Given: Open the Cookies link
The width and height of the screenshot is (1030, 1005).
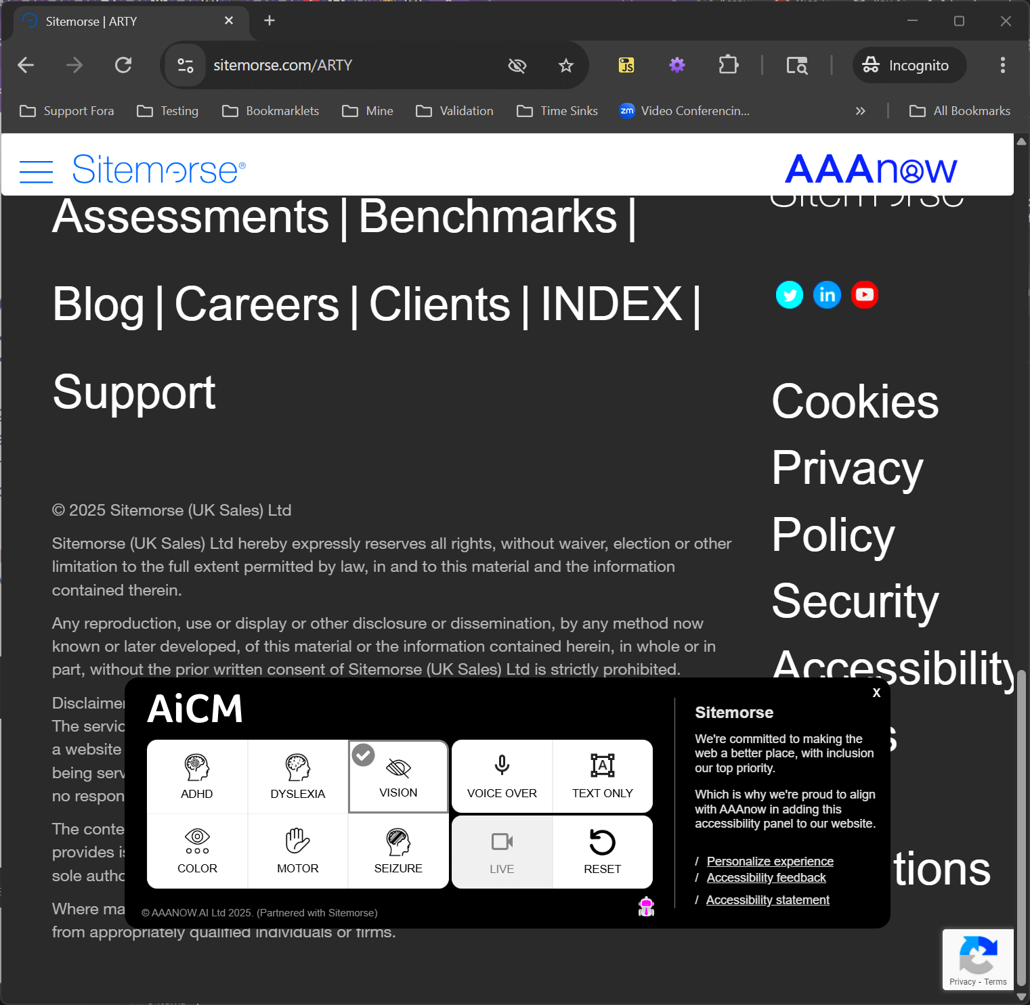Looking at the screenshot, I should [855, 401].
